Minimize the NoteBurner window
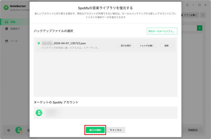 tap(193, 5)
